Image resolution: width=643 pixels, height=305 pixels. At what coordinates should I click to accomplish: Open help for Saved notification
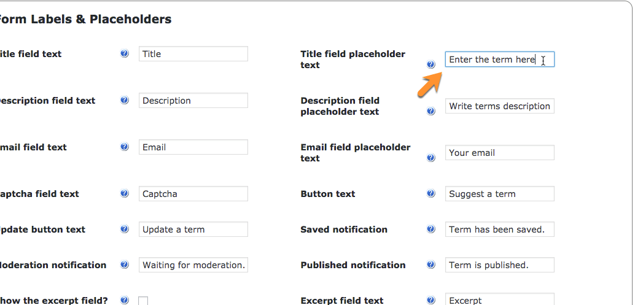click(x=431, y=230)
